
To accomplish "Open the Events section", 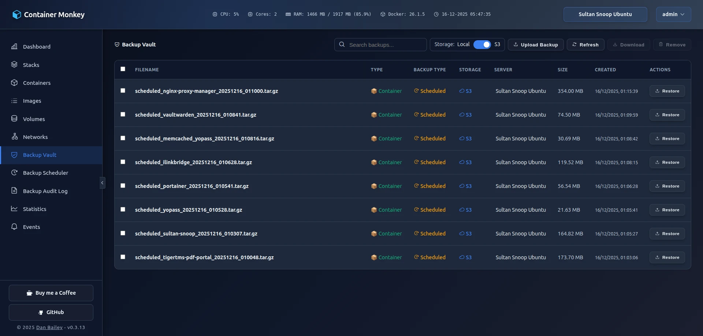I will pos(31,227).
